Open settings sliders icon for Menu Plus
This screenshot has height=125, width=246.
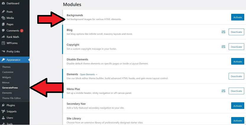(224, 91)
